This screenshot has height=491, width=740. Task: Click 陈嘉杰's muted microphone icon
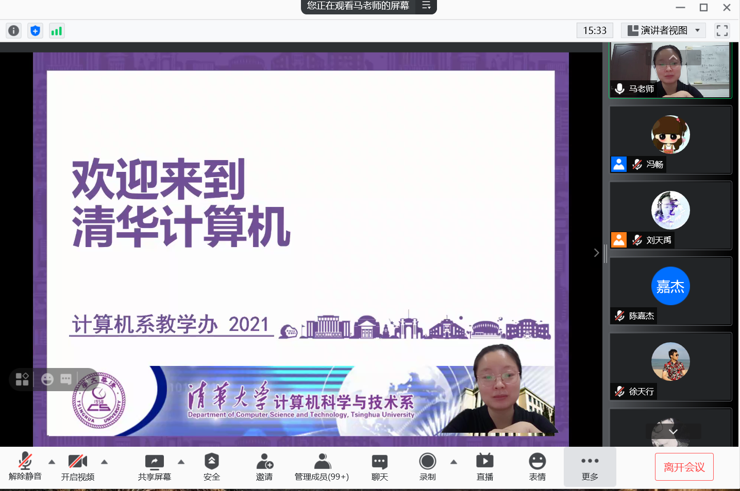[620, 315]
